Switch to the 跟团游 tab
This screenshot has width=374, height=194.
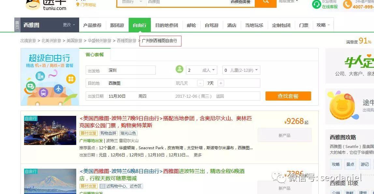117,25
